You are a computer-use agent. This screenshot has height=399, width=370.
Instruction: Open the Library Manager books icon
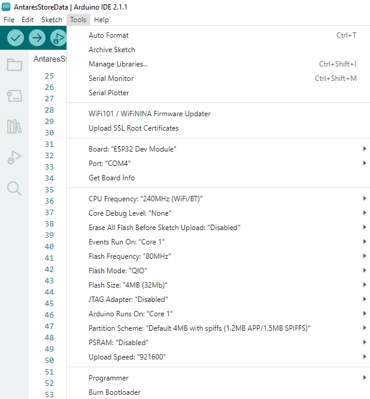(14, 126)
